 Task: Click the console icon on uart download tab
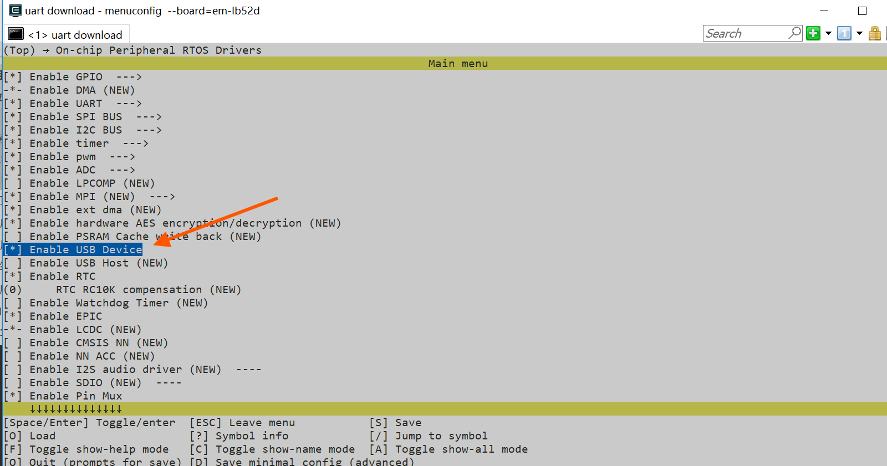(16, 34)
